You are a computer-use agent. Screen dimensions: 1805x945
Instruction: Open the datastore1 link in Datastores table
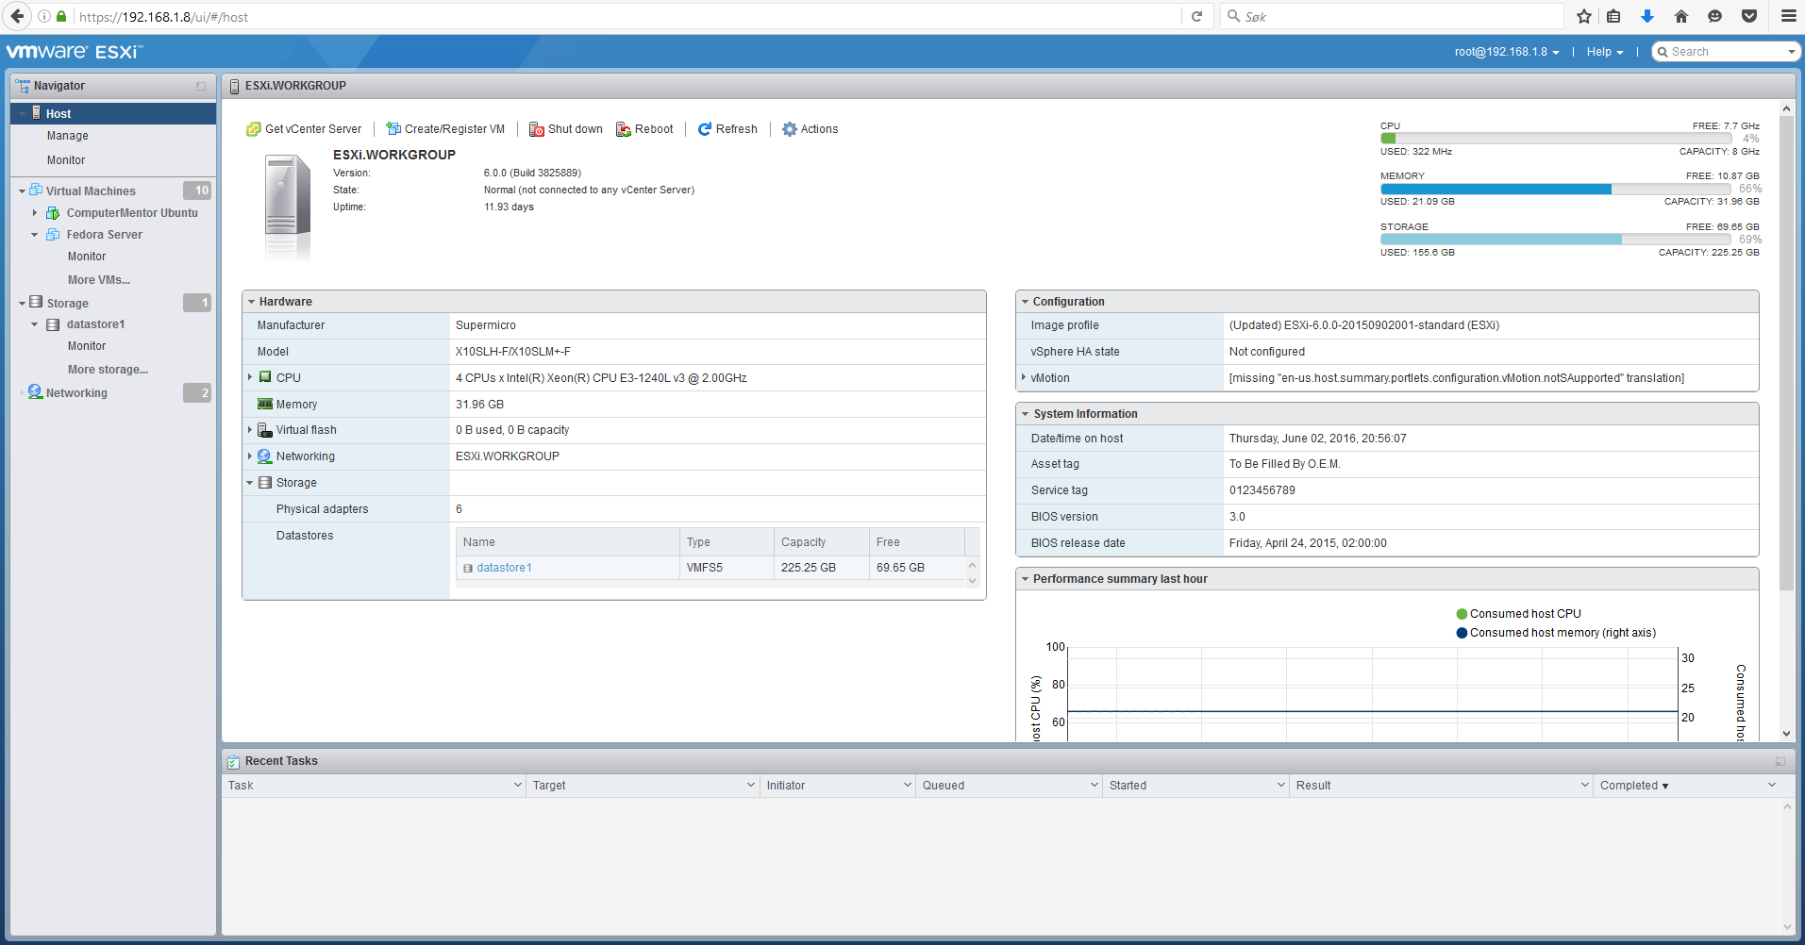(504, 568)
